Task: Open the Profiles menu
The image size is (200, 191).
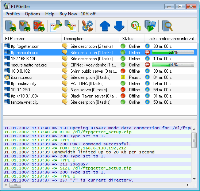Action: point(12,14)
